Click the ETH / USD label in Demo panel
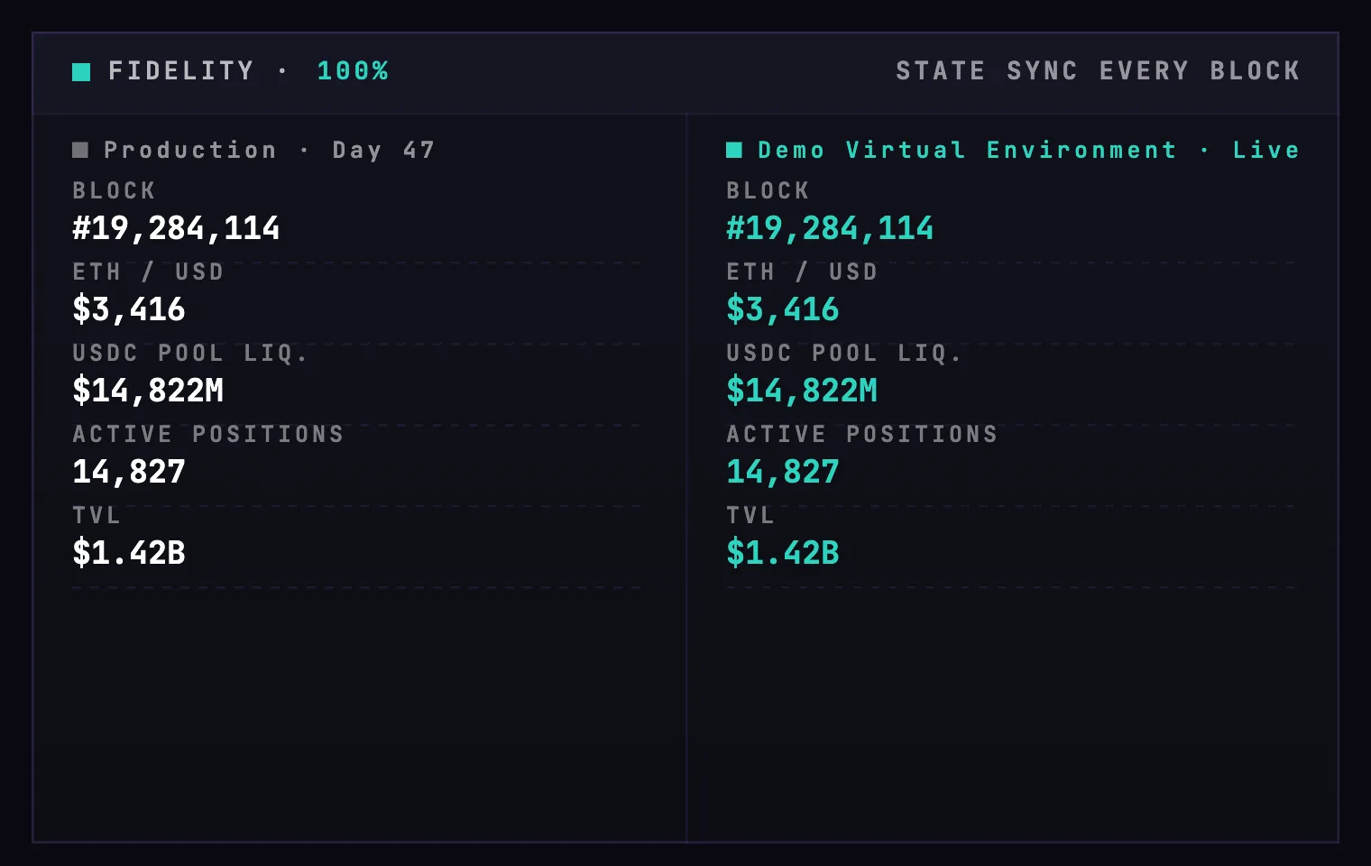Image resolution: width=1371 pixels, height=866 pixels. (802, 272)
